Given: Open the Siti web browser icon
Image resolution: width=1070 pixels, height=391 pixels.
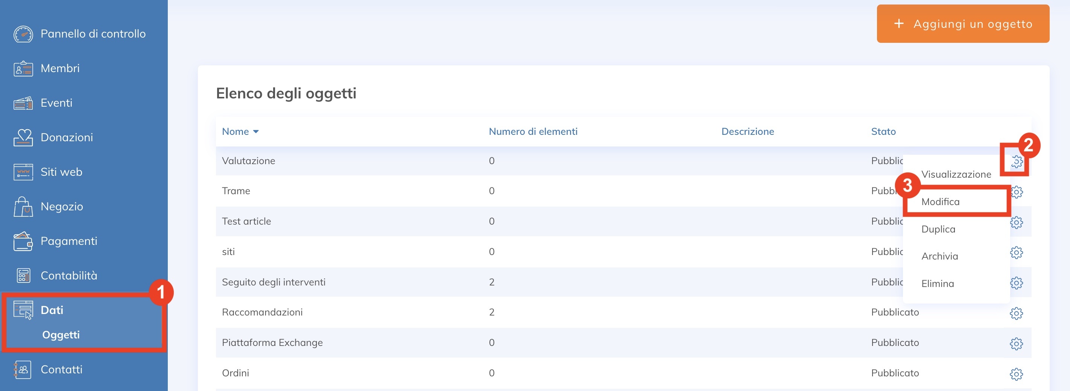Looking at the screenshot, I should [23, 172].
